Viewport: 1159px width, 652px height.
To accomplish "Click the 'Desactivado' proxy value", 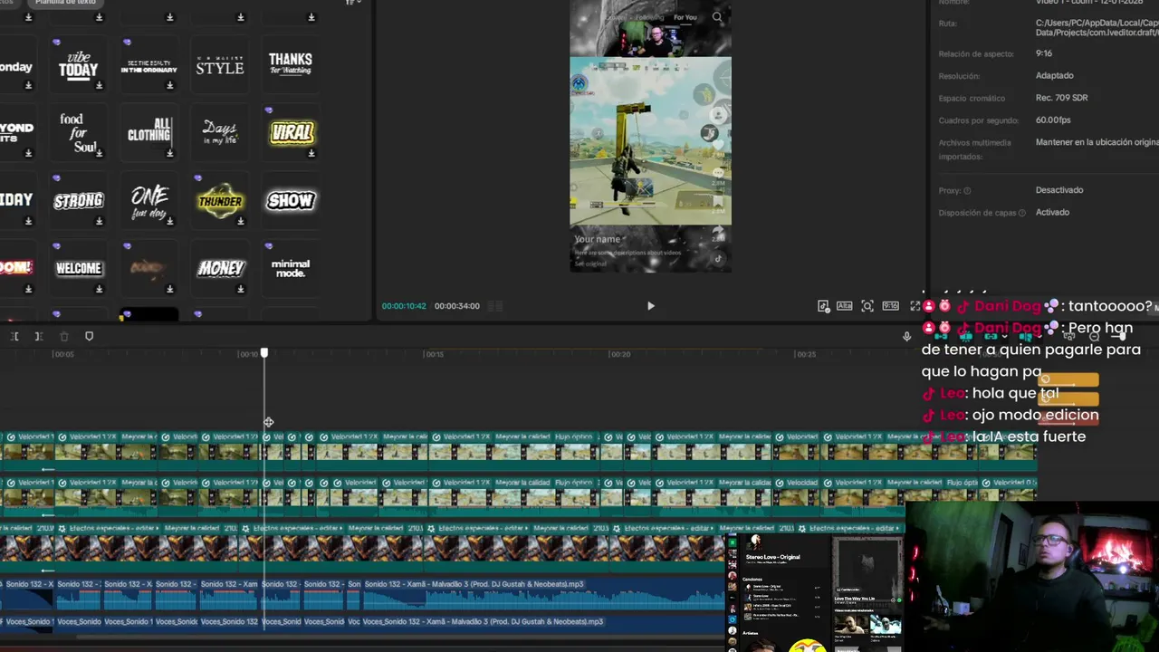I will click(x=1059, y=190).
